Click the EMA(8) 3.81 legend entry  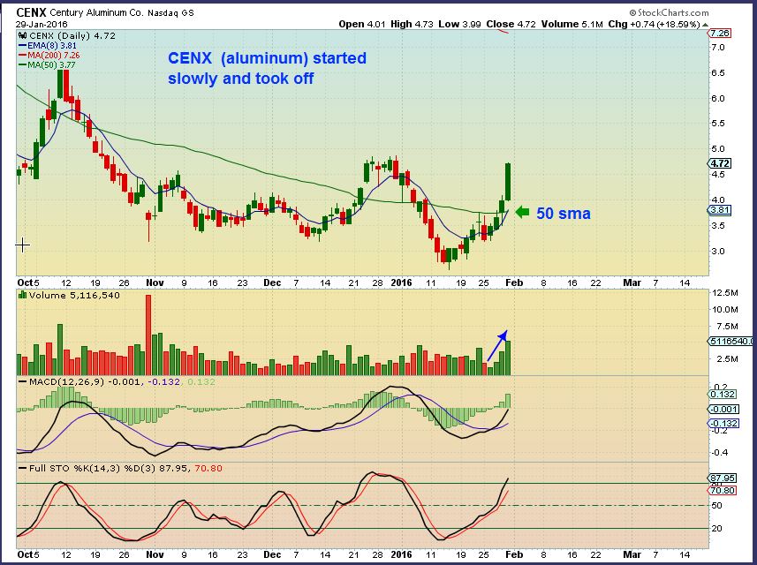48,46
